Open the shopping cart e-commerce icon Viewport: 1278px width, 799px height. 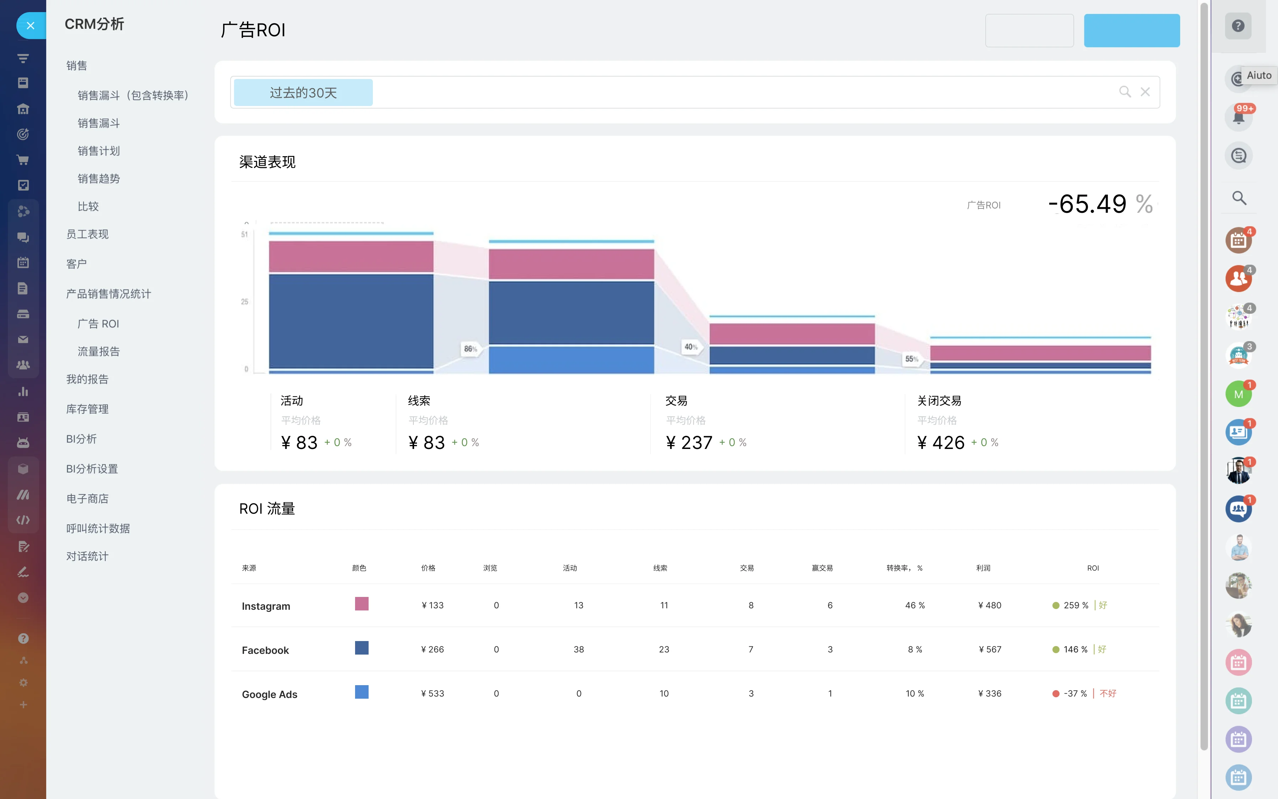(x=23, y=160)
